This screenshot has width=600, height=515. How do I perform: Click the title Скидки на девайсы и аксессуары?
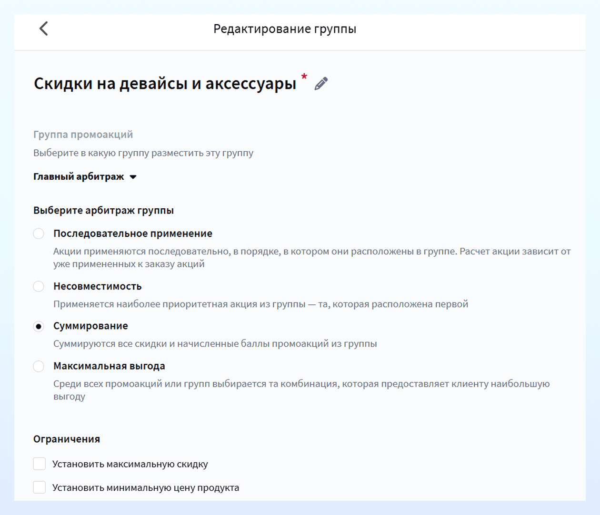click(x=165, y=83)
